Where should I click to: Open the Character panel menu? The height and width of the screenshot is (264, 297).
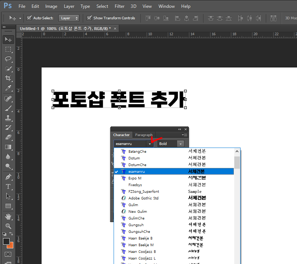[185, 135]
